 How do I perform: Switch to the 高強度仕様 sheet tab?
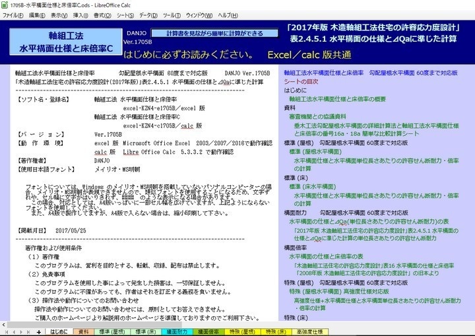click(x=310, y=332)
